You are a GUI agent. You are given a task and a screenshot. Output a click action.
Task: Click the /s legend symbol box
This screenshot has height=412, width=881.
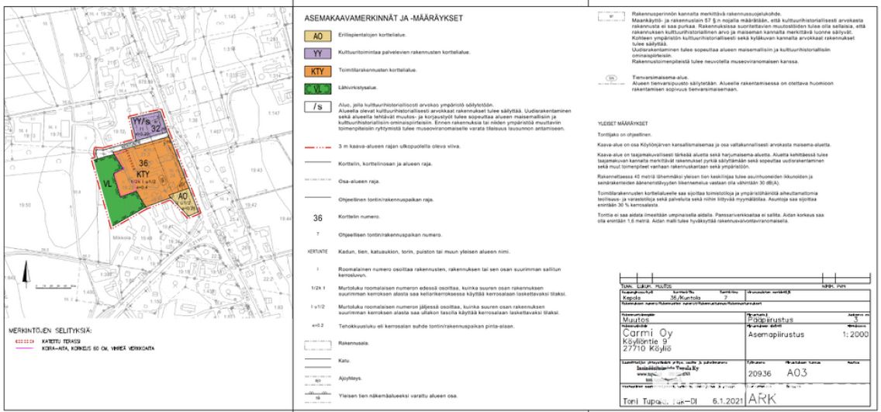pos(316,107)
